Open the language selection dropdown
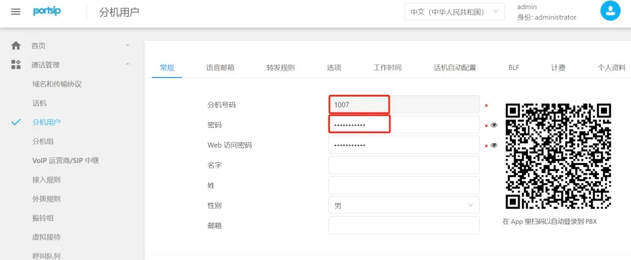This screenshot has height=260, width=631. (x=454, y=12)
